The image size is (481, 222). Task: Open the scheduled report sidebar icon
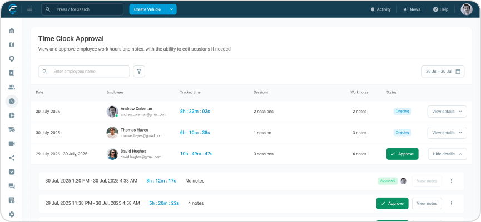[12, 200]
